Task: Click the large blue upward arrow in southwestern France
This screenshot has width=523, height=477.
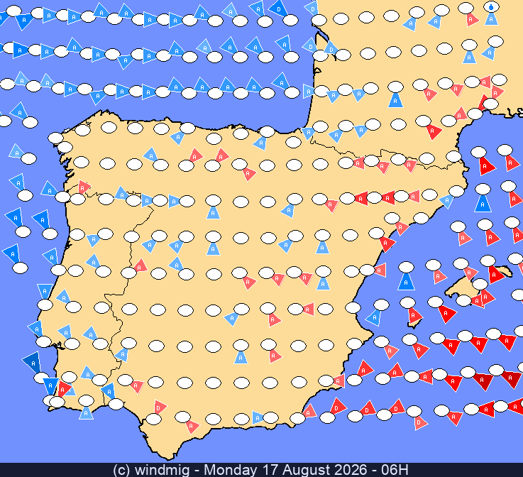Action: 395,100
